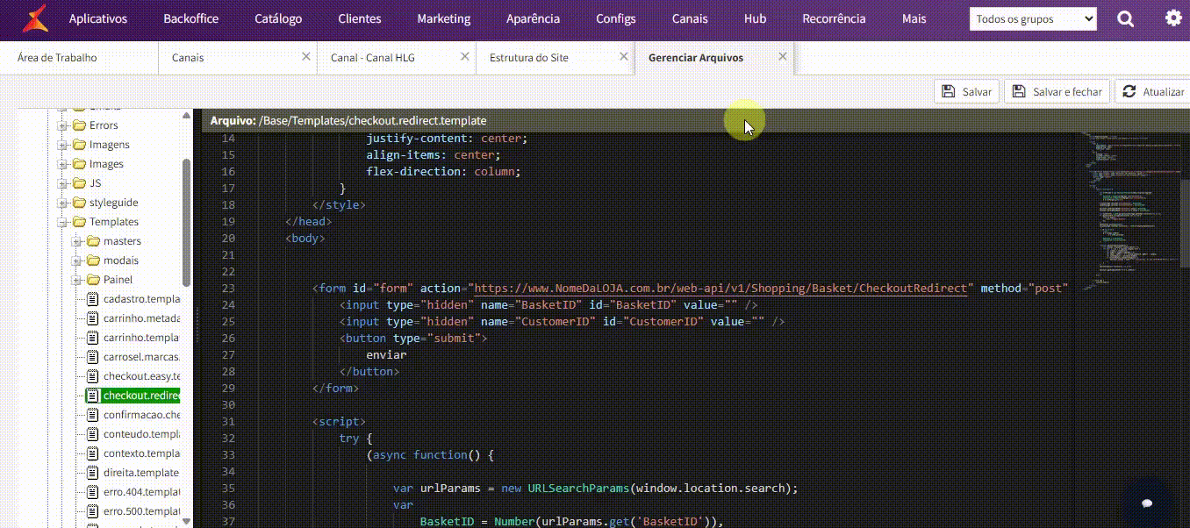Switch to the Canal - Canal HLG tab

click(x=373, y=57)
